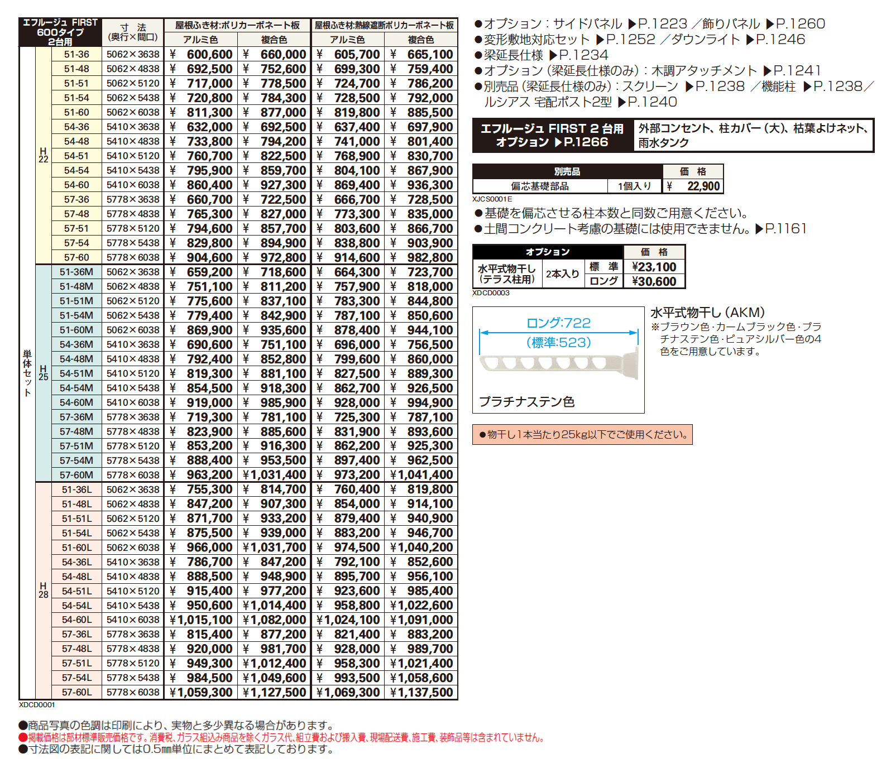Open オプション P.1266 reference in black banner

[552, 142]
